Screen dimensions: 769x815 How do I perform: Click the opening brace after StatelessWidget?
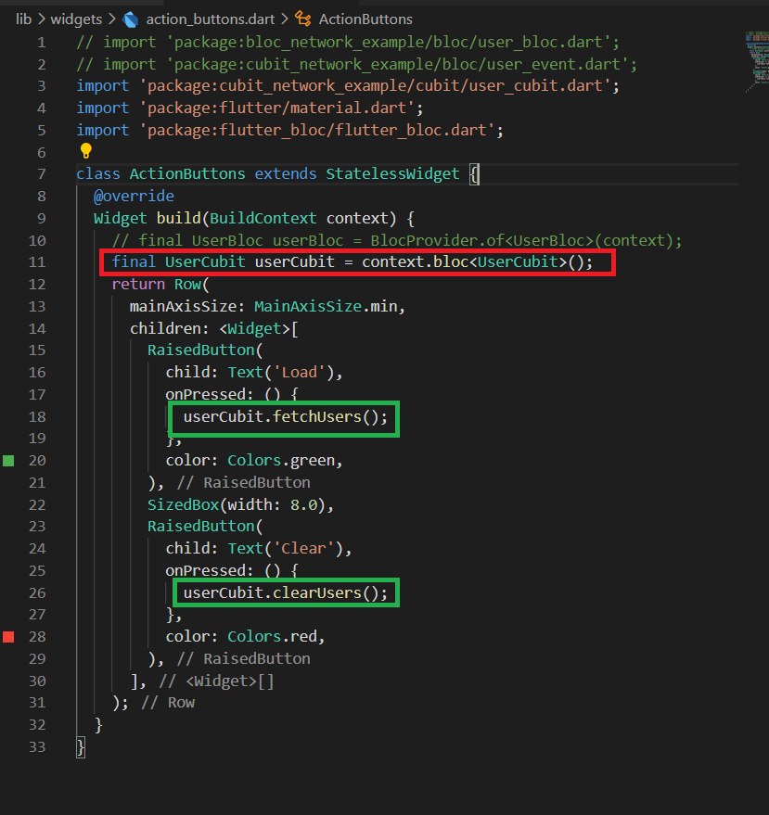coord(474,173)
